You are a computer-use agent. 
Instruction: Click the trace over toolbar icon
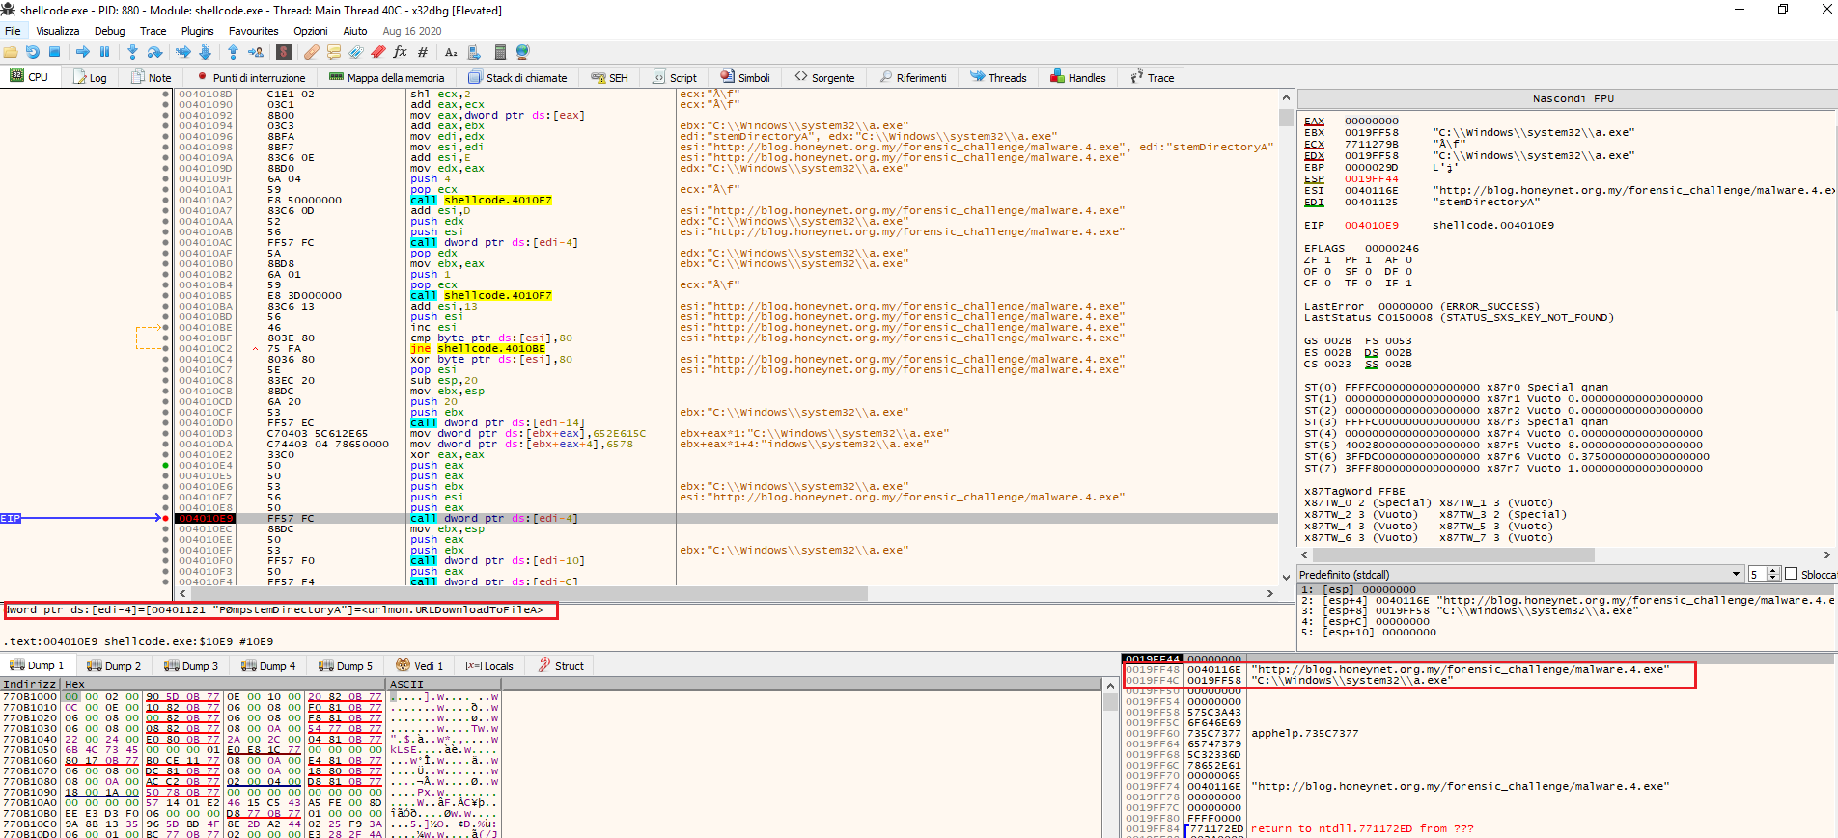[x=205, y=52]
